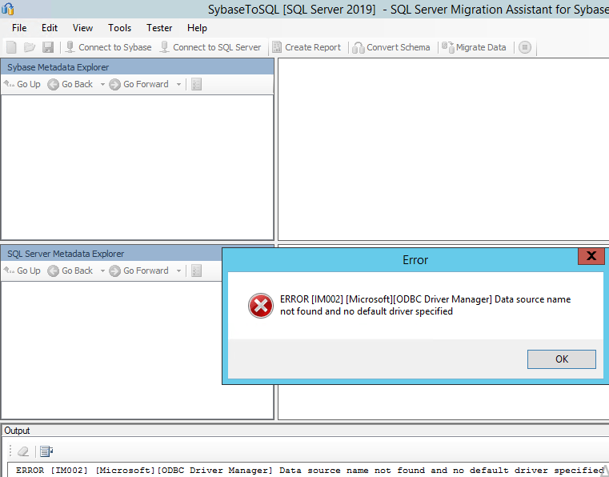Click Connect to Sybase

(108, 47)
